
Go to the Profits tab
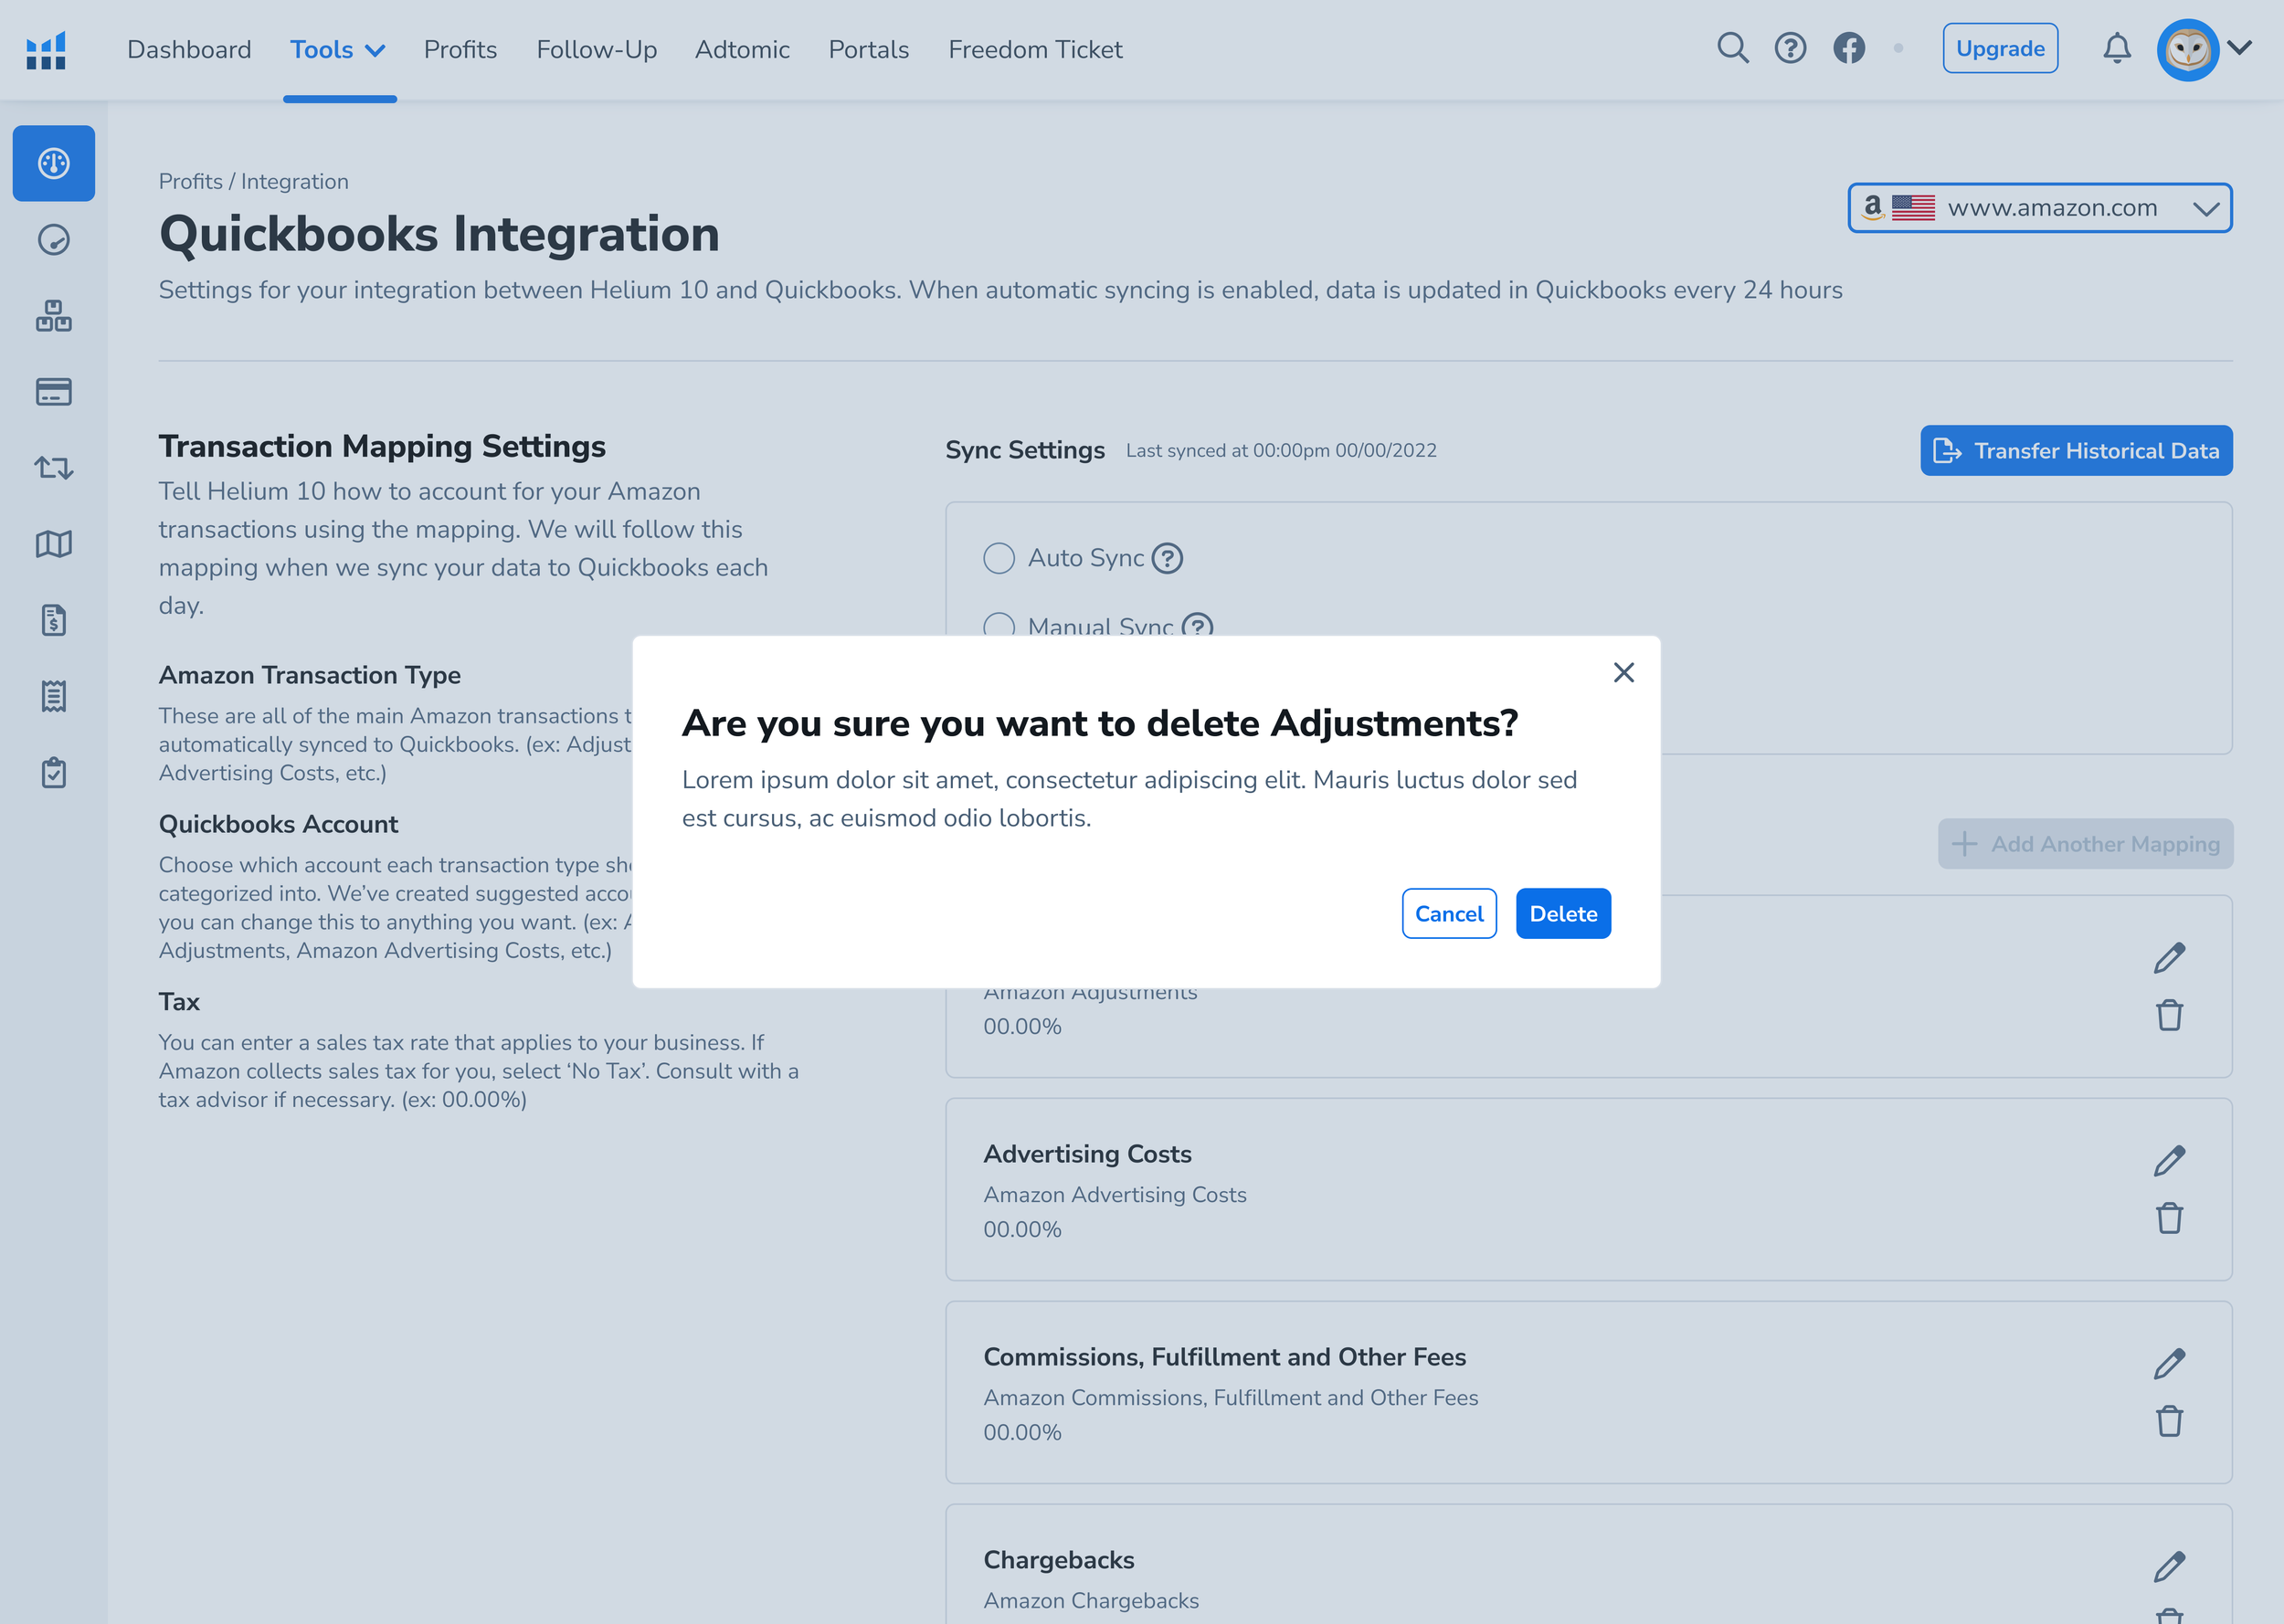point(460,49)
